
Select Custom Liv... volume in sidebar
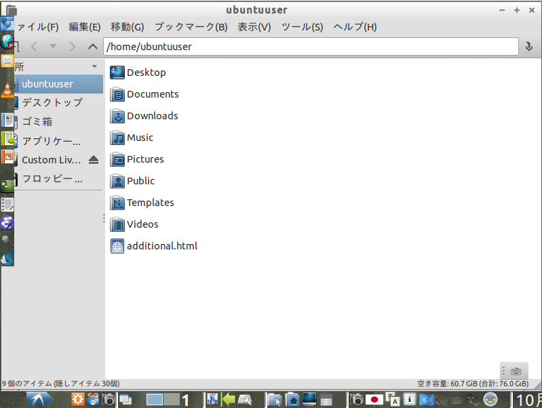coord(51,160)
